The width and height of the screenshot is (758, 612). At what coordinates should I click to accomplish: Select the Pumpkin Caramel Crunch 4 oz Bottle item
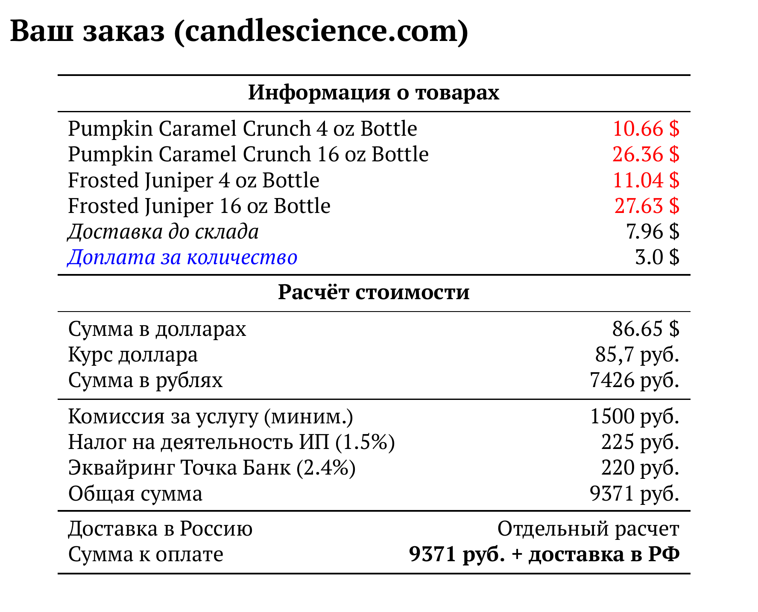pyautogui.click(x=243, y=128)
